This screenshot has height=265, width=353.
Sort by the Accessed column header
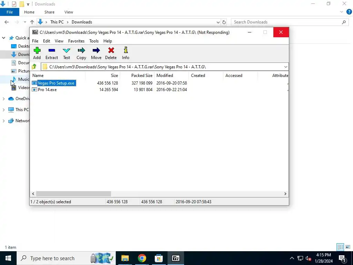(240, 76)
